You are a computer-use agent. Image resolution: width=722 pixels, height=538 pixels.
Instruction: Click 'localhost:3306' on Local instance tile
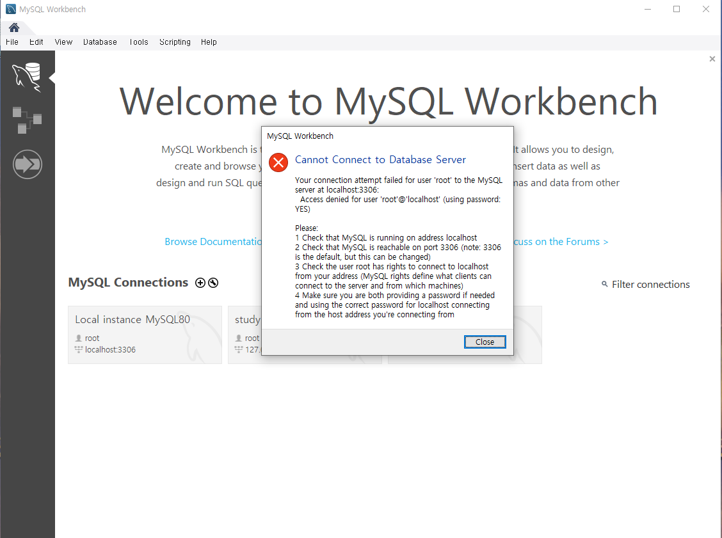pyautogui.click(x=111, y=350)
